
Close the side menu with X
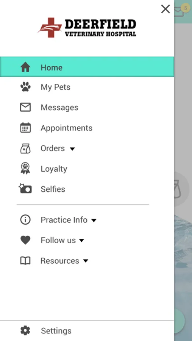coord(165,9)
